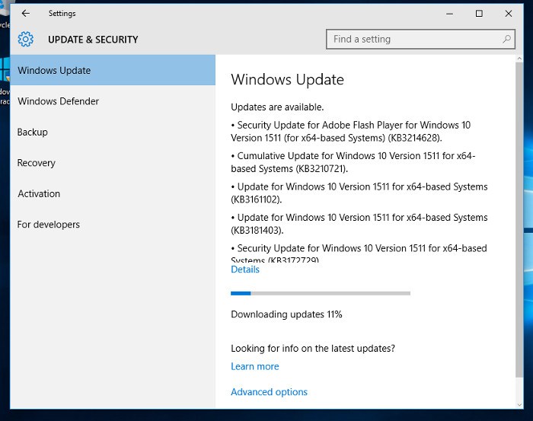This screenshot has height=421, width=533.
Task: Go to Recovery options
Action: click(113, 163)
